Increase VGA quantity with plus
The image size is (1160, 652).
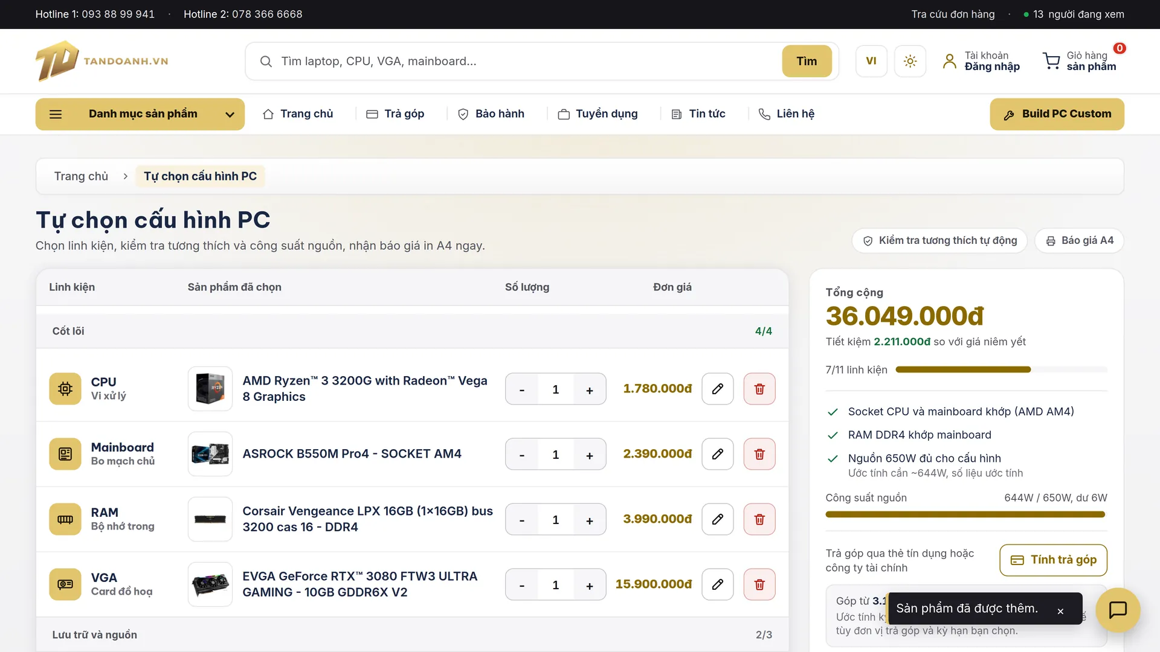click(590, 586)
